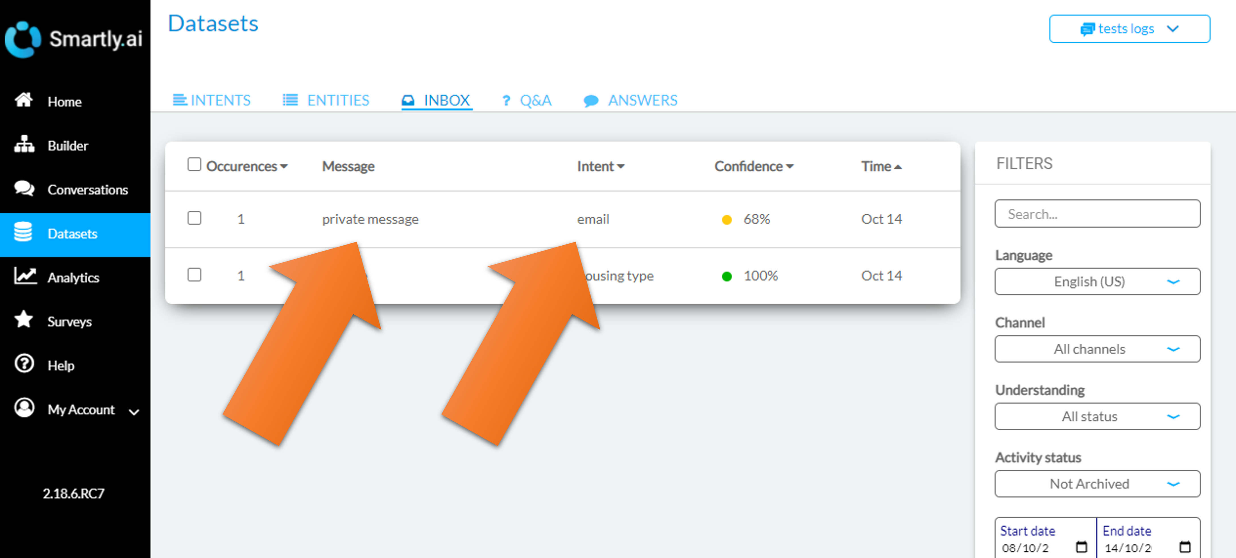Click the Search filter input field
Viewport: 1236px width, 558px height.
point(1097,214)
